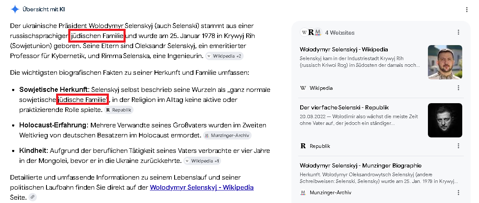Open Der vierfache Selenski - Republik result
The height and width of the screenshot is (203, 479).
point(344,107)
